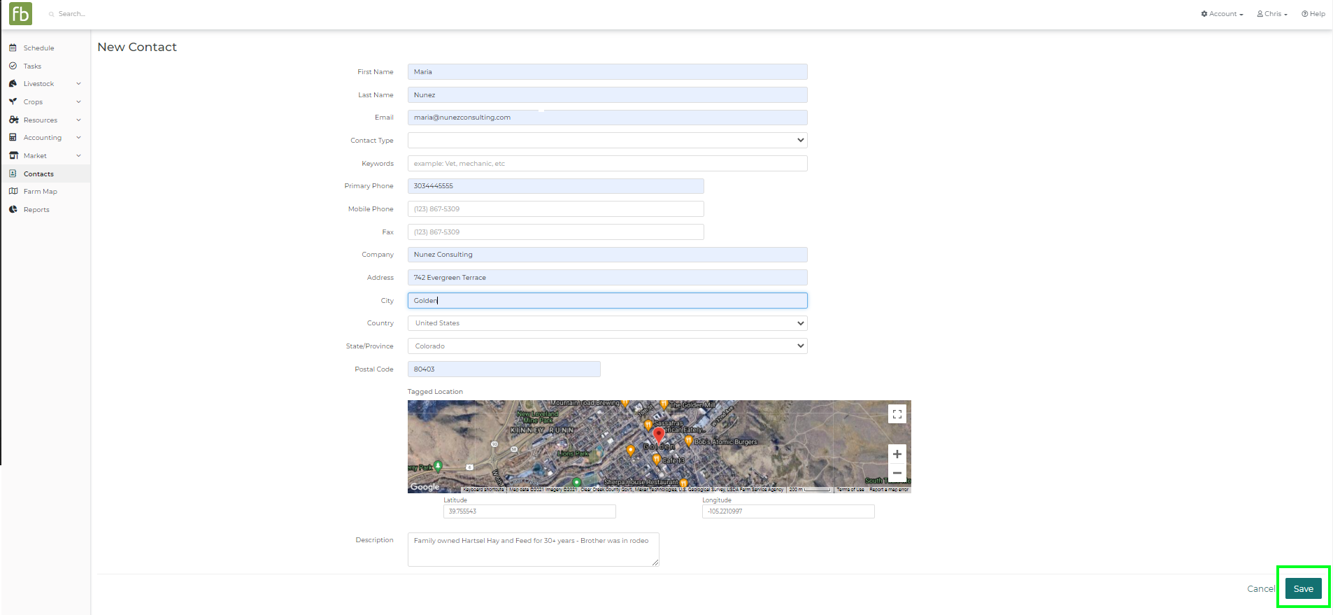Viewport: 1333px width, 615px height.
Task: Open Livestock section in sidebar
Action: (x=38, y=84)
